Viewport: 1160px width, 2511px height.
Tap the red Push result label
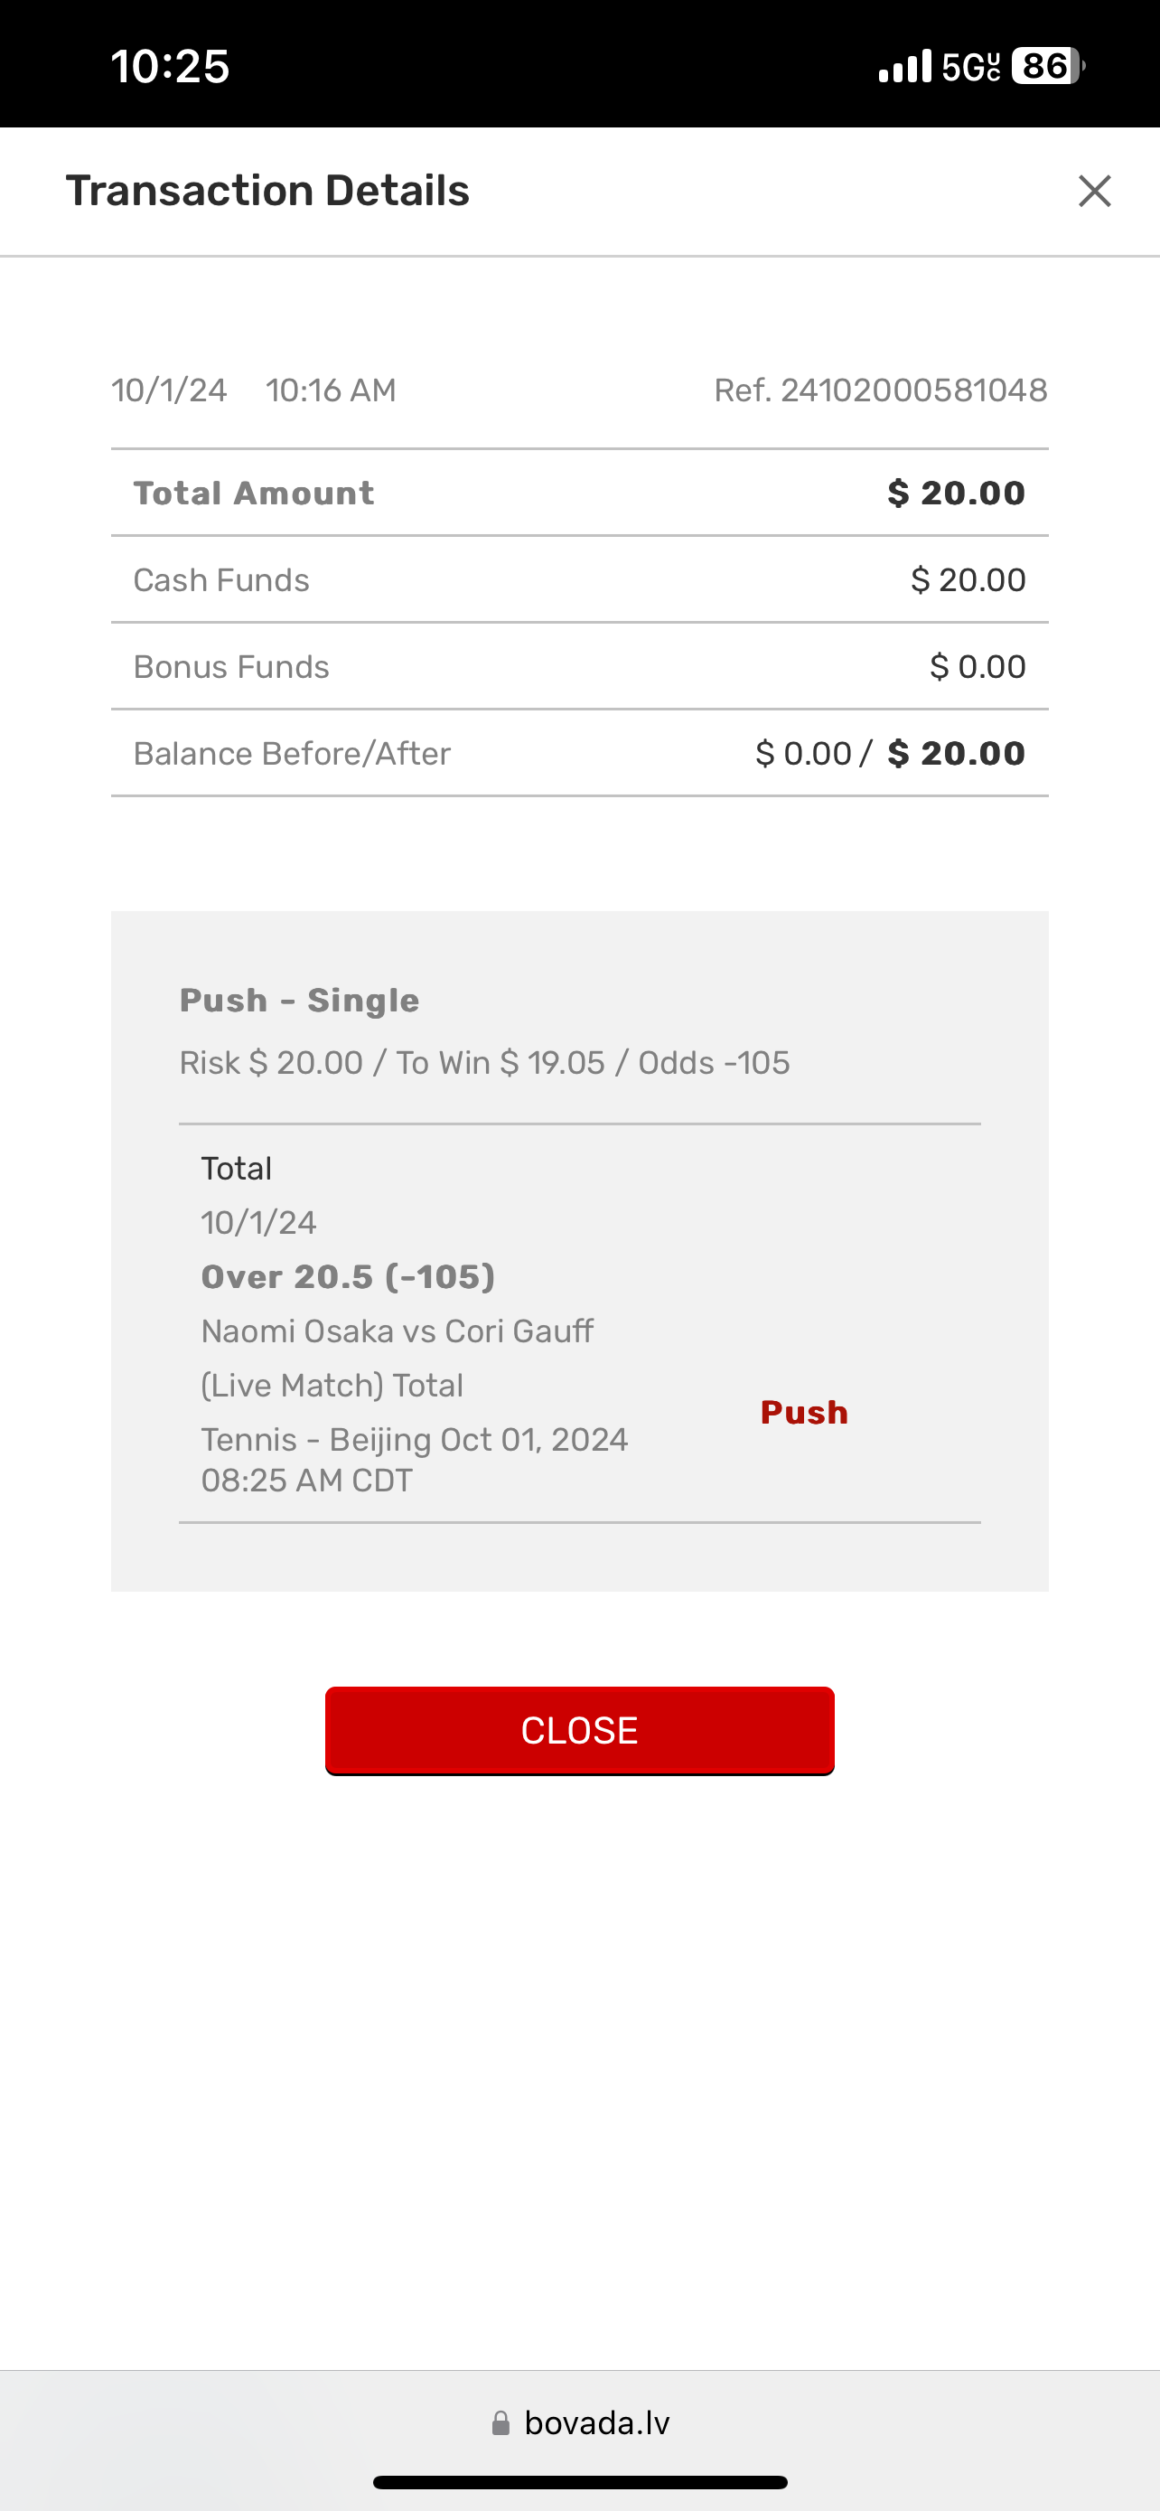[803, 1413]
